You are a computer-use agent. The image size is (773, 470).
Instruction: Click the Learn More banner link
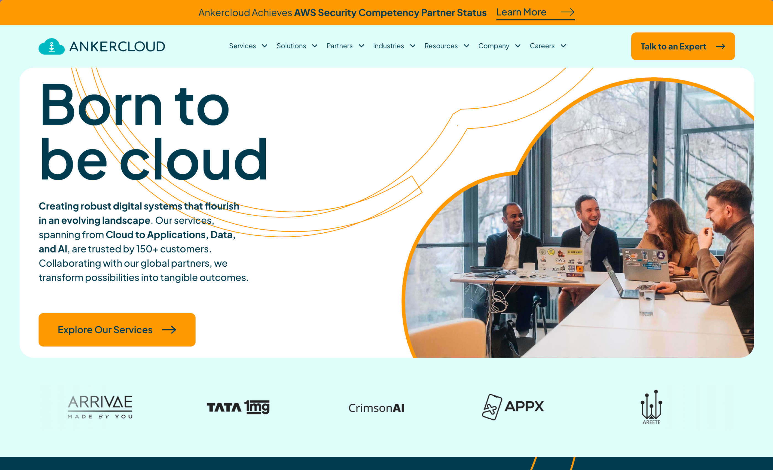coord(521,12)
